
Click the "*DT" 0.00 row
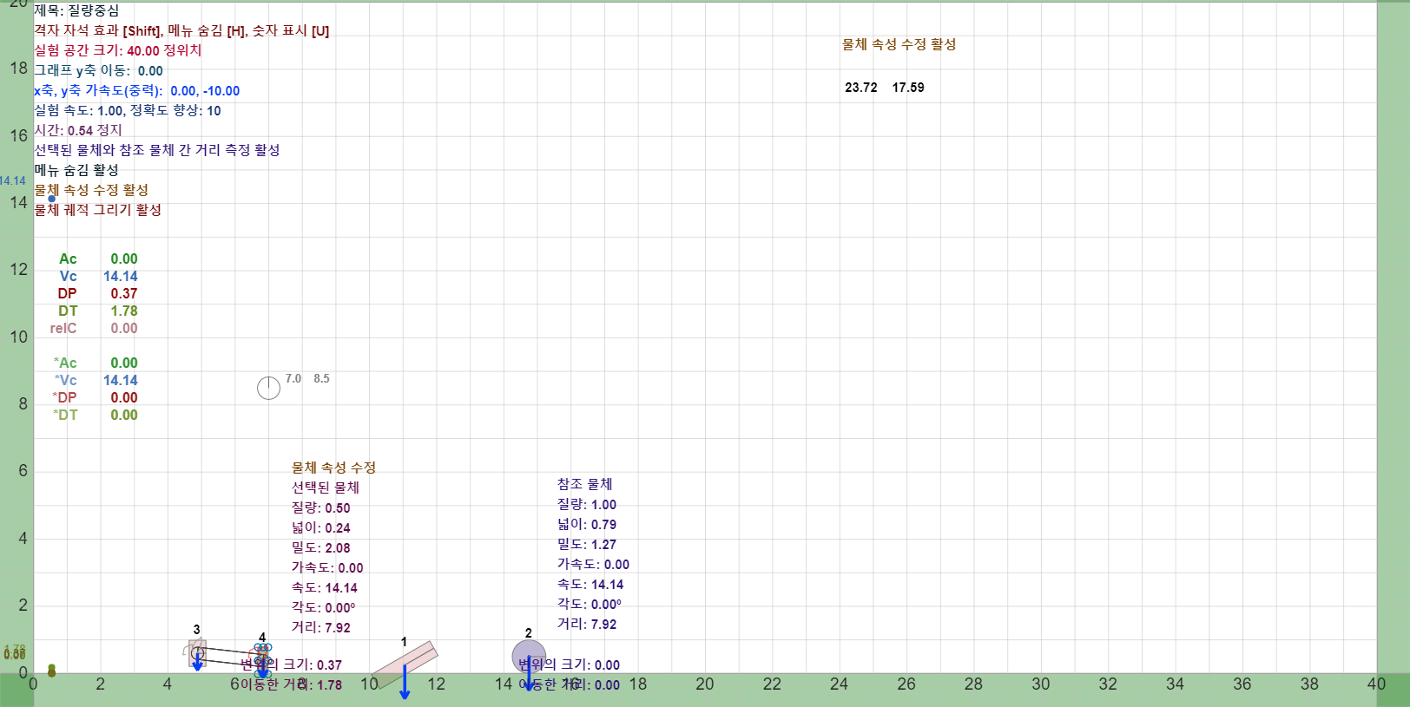pyautogui.click(x=96, y=415)
